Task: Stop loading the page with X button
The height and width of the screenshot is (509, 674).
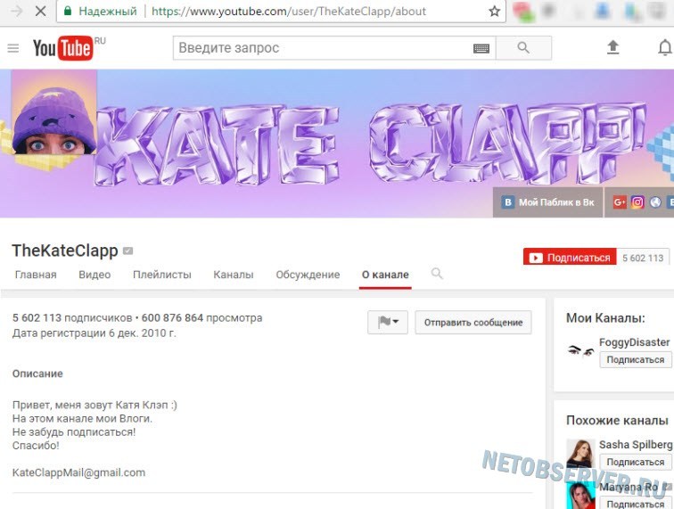Action: tap(40, 12)
